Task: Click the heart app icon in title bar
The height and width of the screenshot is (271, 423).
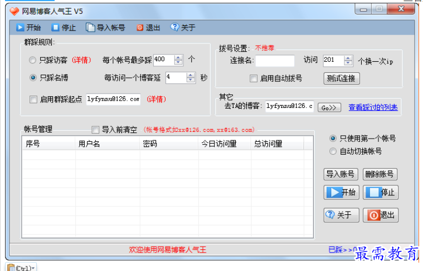Action: (x=14, y=11)
